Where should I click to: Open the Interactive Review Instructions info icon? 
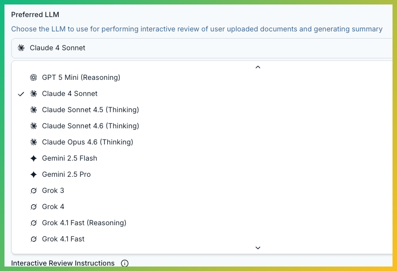click(x=125, y=263)
